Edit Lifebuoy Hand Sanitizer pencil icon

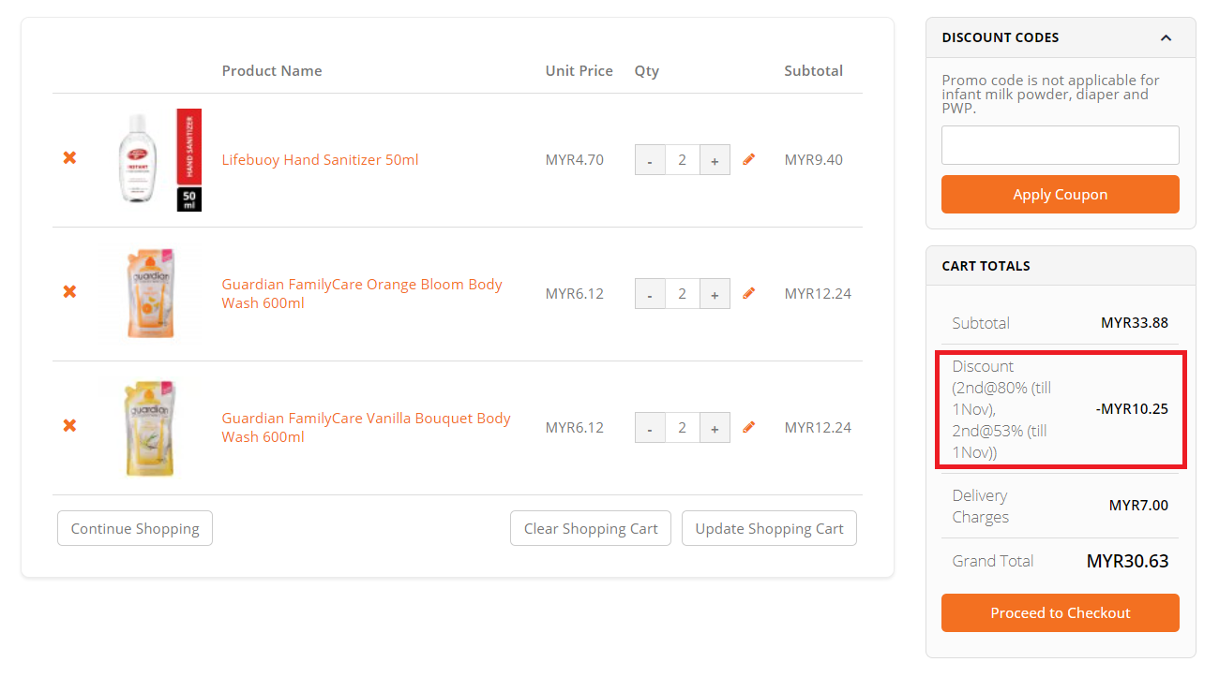[748, 160]
